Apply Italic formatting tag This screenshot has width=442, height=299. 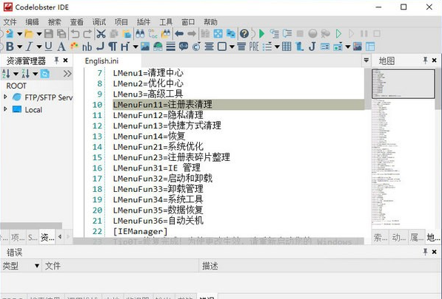[29, 47]
